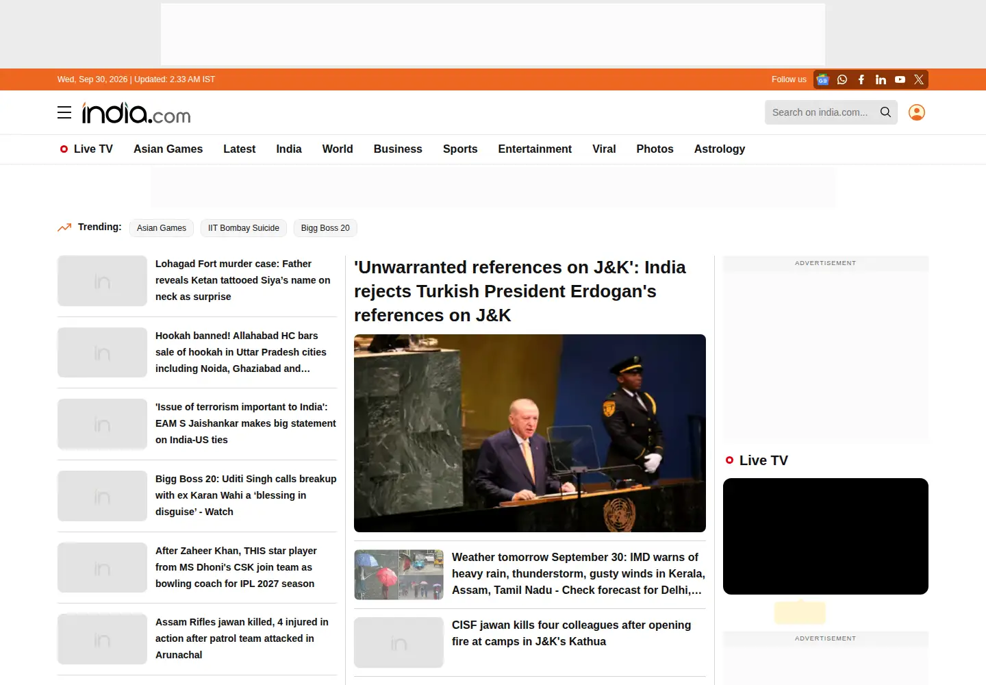Image resolution: width=986 pixels, height=685 pixels.
Task: Open the CISF jawan Kathua article
Action: tap(571, 634)
